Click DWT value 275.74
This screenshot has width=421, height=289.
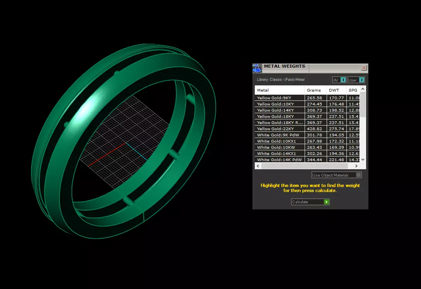tap(336, 129)
